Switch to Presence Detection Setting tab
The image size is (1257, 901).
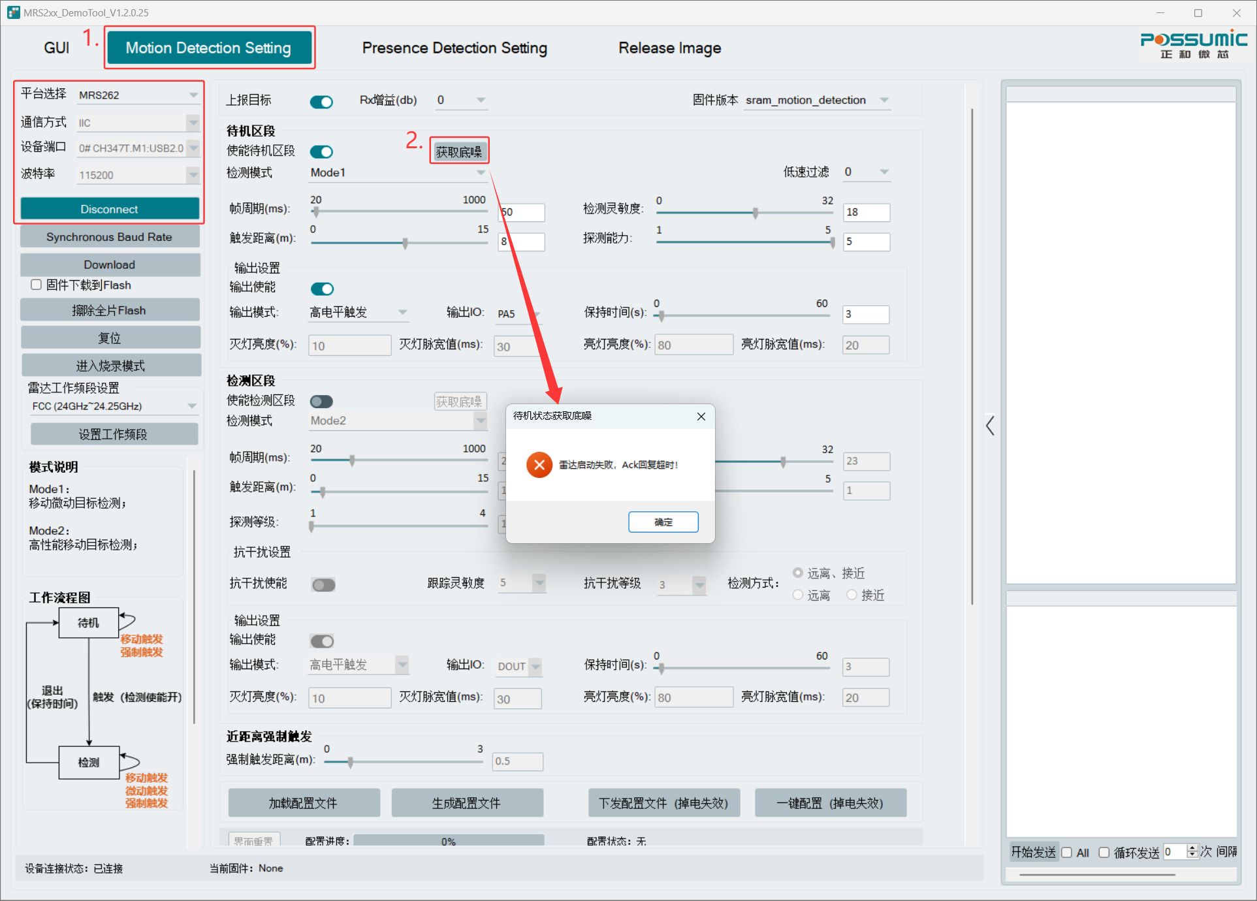click(454, 48)
